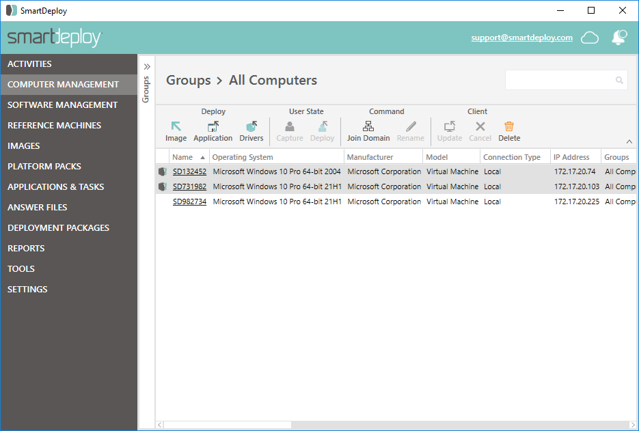The height and width of the screenshot is (431, 639).
Task: Maximize the SmartDeploy window
Action: click(x=591, y=11)
